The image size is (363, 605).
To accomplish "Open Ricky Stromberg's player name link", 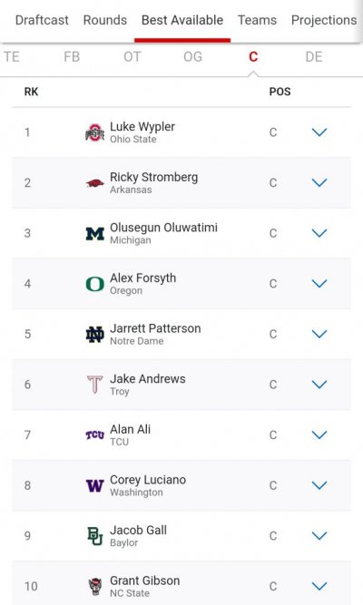I will point(153,177).
